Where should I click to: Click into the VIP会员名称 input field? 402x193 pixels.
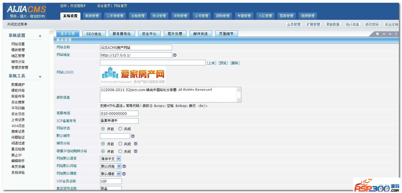pos(111,182)
